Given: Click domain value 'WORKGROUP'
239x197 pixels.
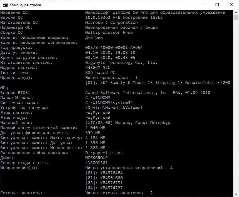Looking at the screenshot, I should tap(97, 158).
